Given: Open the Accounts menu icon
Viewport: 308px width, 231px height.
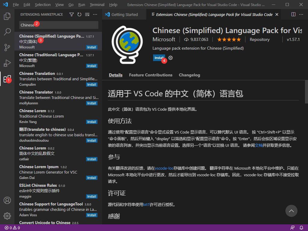Looking at the screenshot, I should tap(7, 200).
